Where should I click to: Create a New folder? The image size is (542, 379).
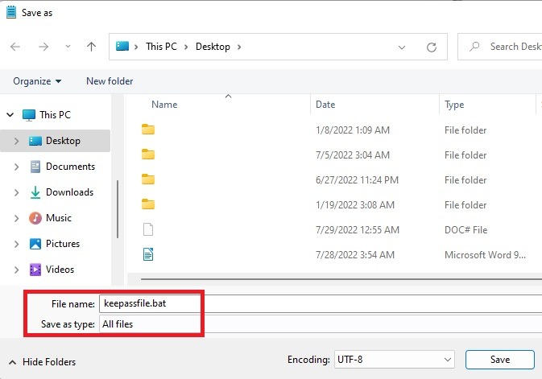[x=110, y=81]
